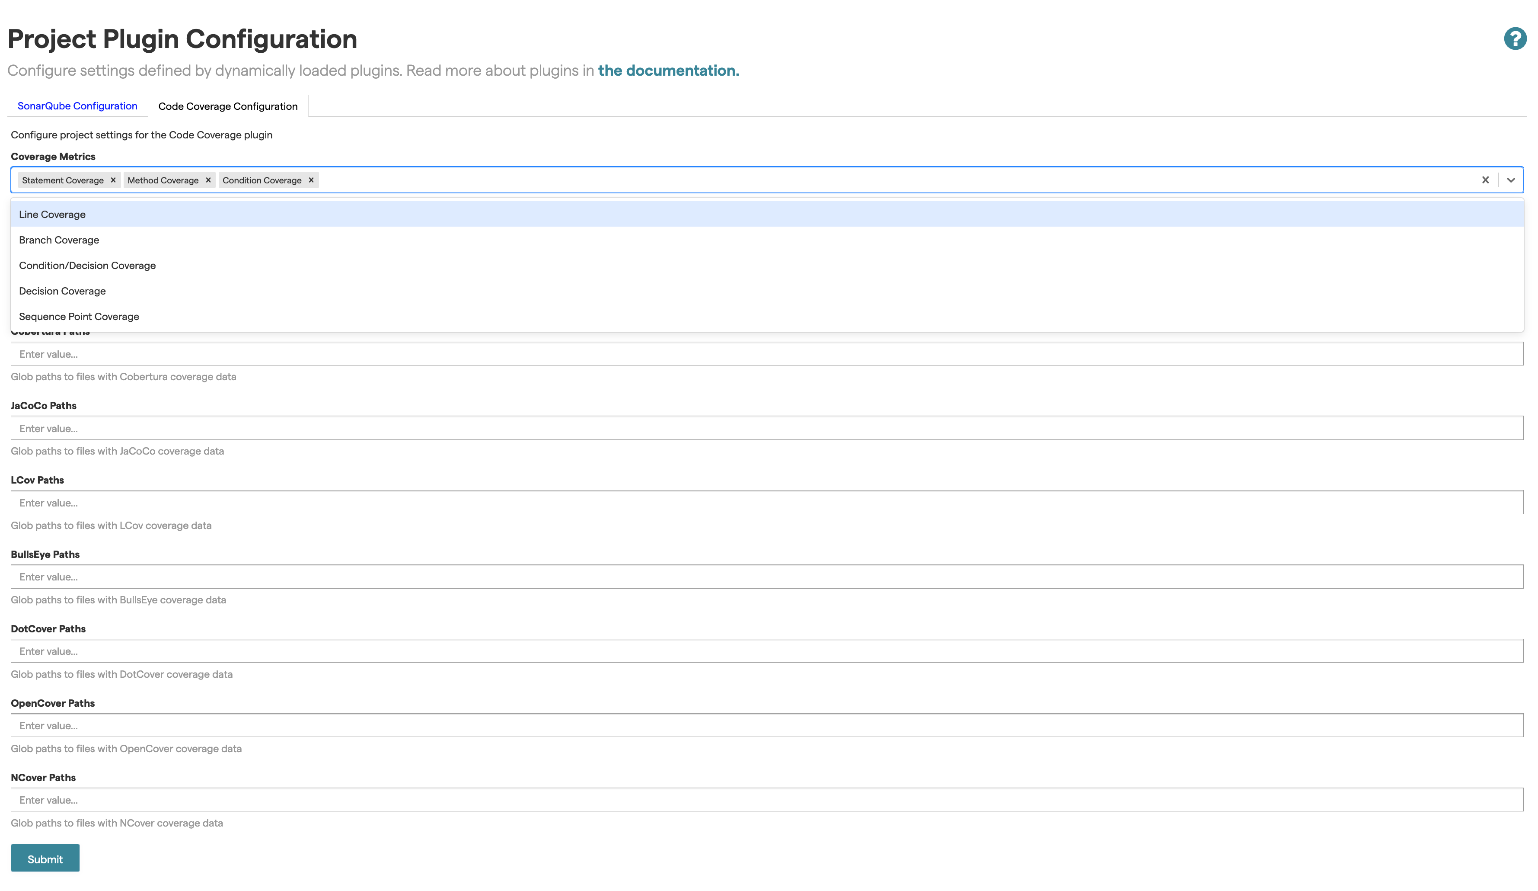Choose Condition/Decision Coverage option
The image size is (1538, 891).
click(x=86, y=265)
